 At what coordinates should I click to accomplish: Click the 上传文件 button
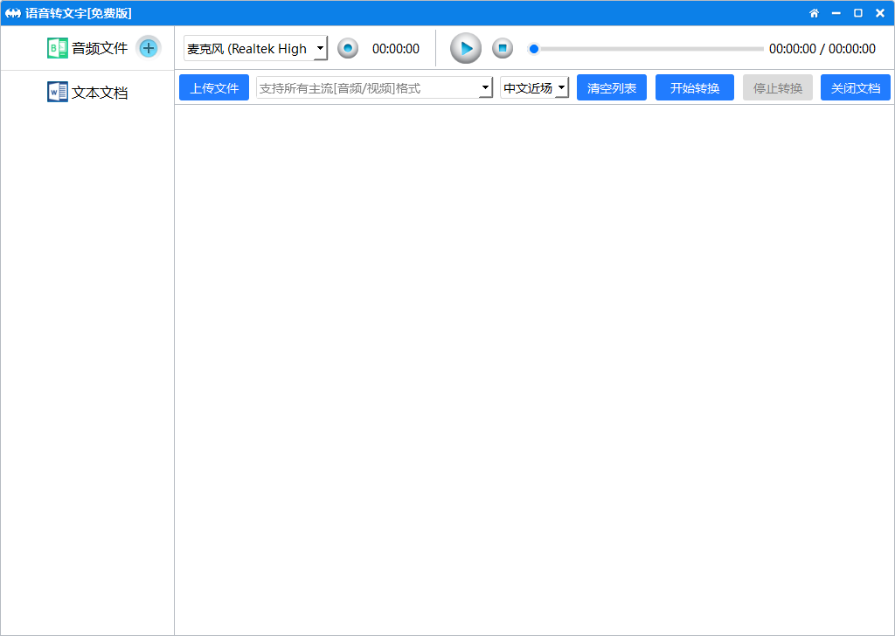coord(214,88)
